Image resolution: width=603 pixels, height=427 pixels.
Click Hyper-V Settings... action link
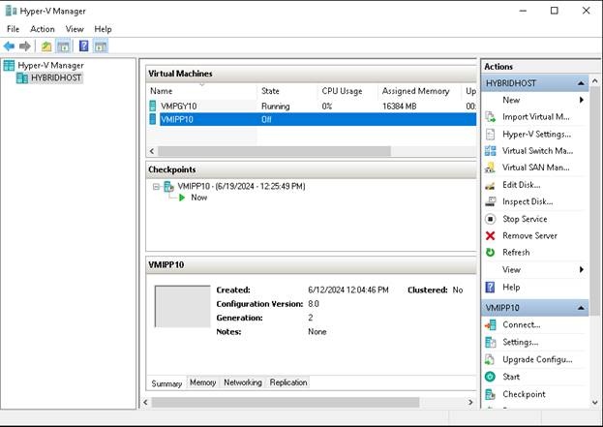(x=537, y=134)
